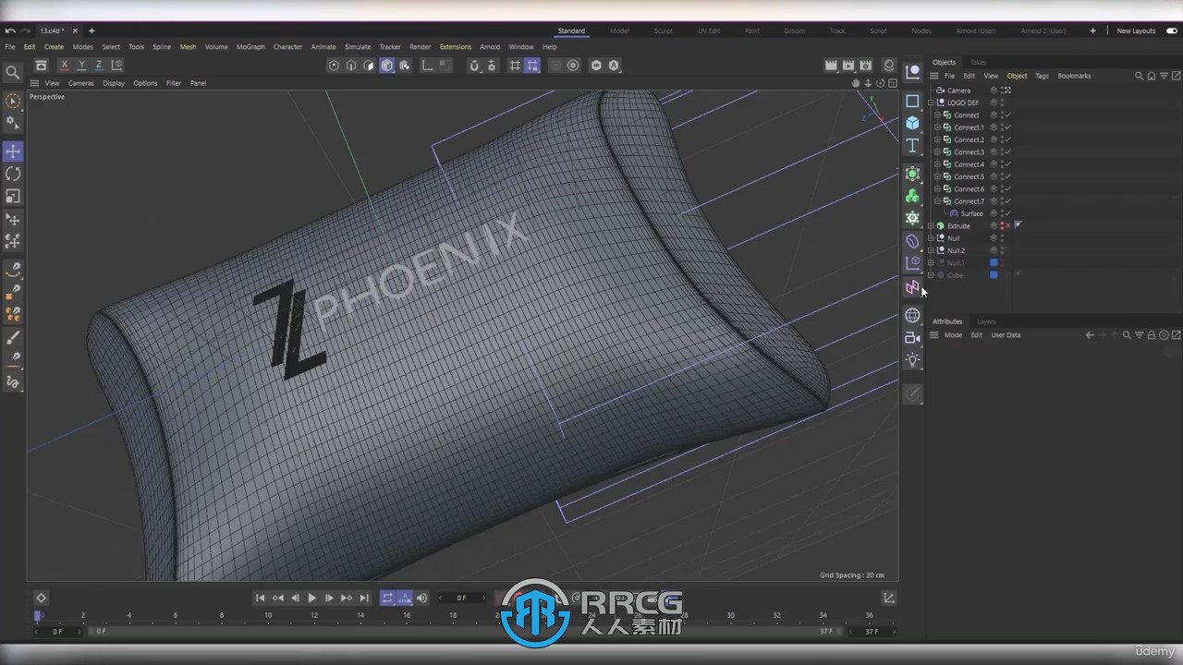Image resolution: width=1183 pixels, height=665 pixels.
Task: Toggle Surface deformer enable checkmark
Action: (x=1007, y=213)
